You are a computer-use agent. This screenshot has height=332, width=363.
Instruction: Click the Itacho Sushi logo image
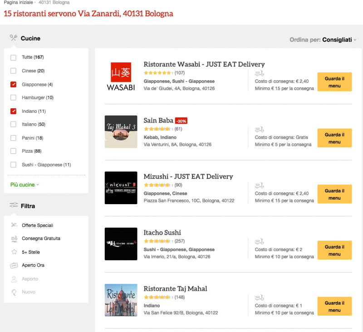121,244
